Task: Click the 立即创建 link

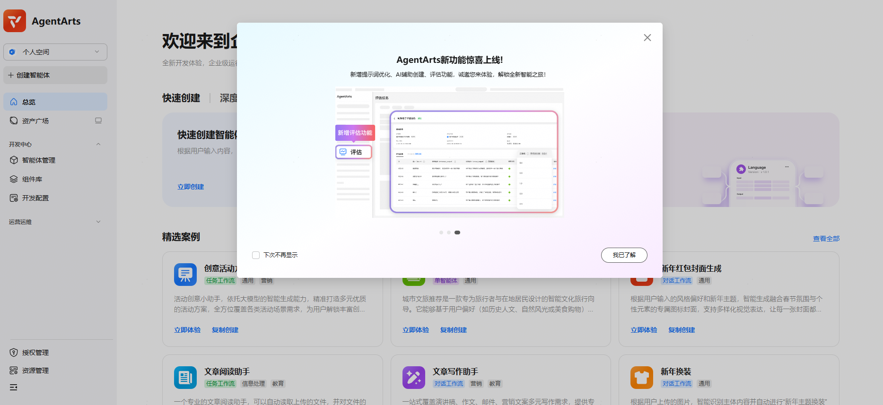Action: (x=191, y=187)
